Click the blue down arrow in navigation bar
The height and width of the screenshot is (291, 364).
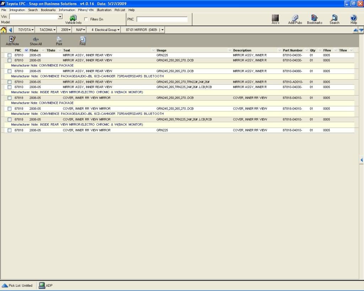[361, 30]
